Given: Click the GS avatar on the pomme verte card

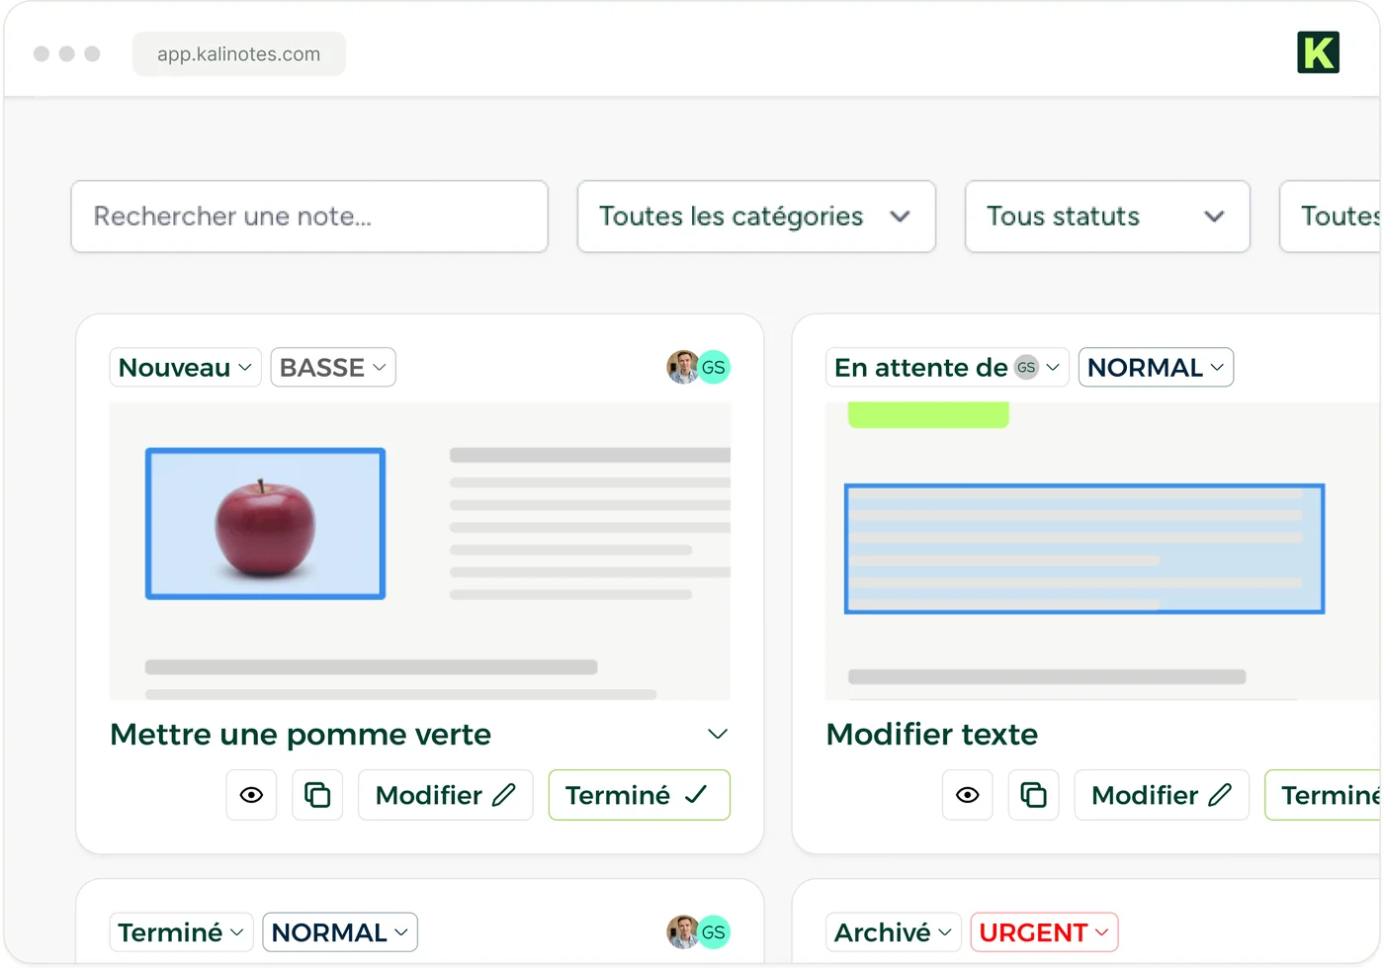Looking at the screenshot, I should 714,367.
